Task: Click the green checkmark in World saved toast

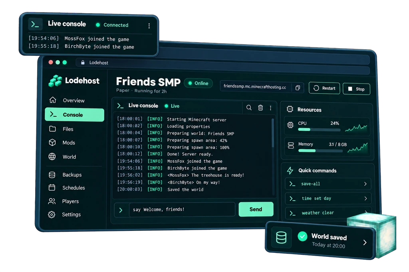Action: tap(302, 237)
